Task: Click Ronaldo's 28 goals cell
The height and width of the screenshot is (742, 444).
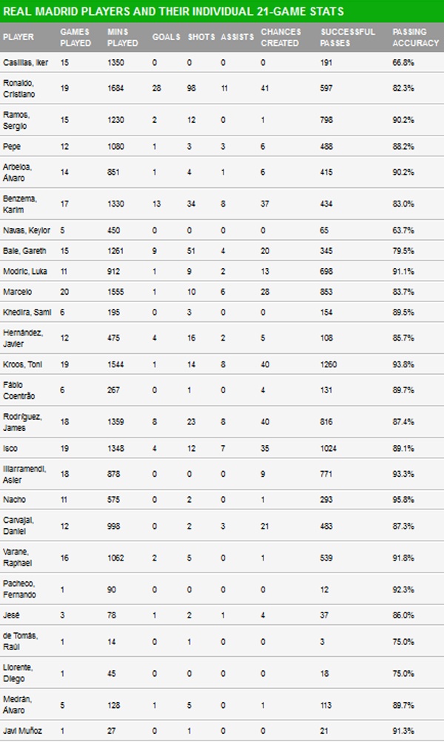Action: point(156,90)
